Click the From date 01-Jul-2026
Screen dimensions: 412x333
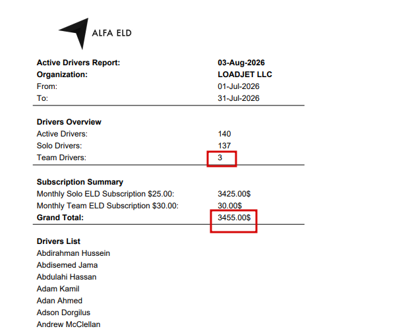(239, 86)
